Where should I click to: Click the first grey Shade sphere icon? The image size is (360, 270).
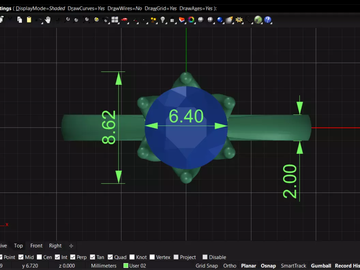coord(201,20)
